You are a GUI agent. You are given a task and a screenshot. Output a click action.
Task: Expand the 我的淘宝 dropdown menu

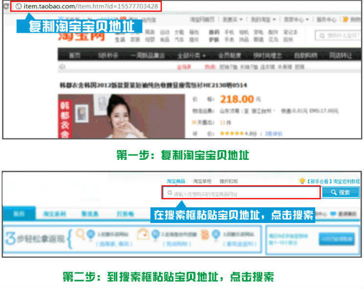(263, 20)
